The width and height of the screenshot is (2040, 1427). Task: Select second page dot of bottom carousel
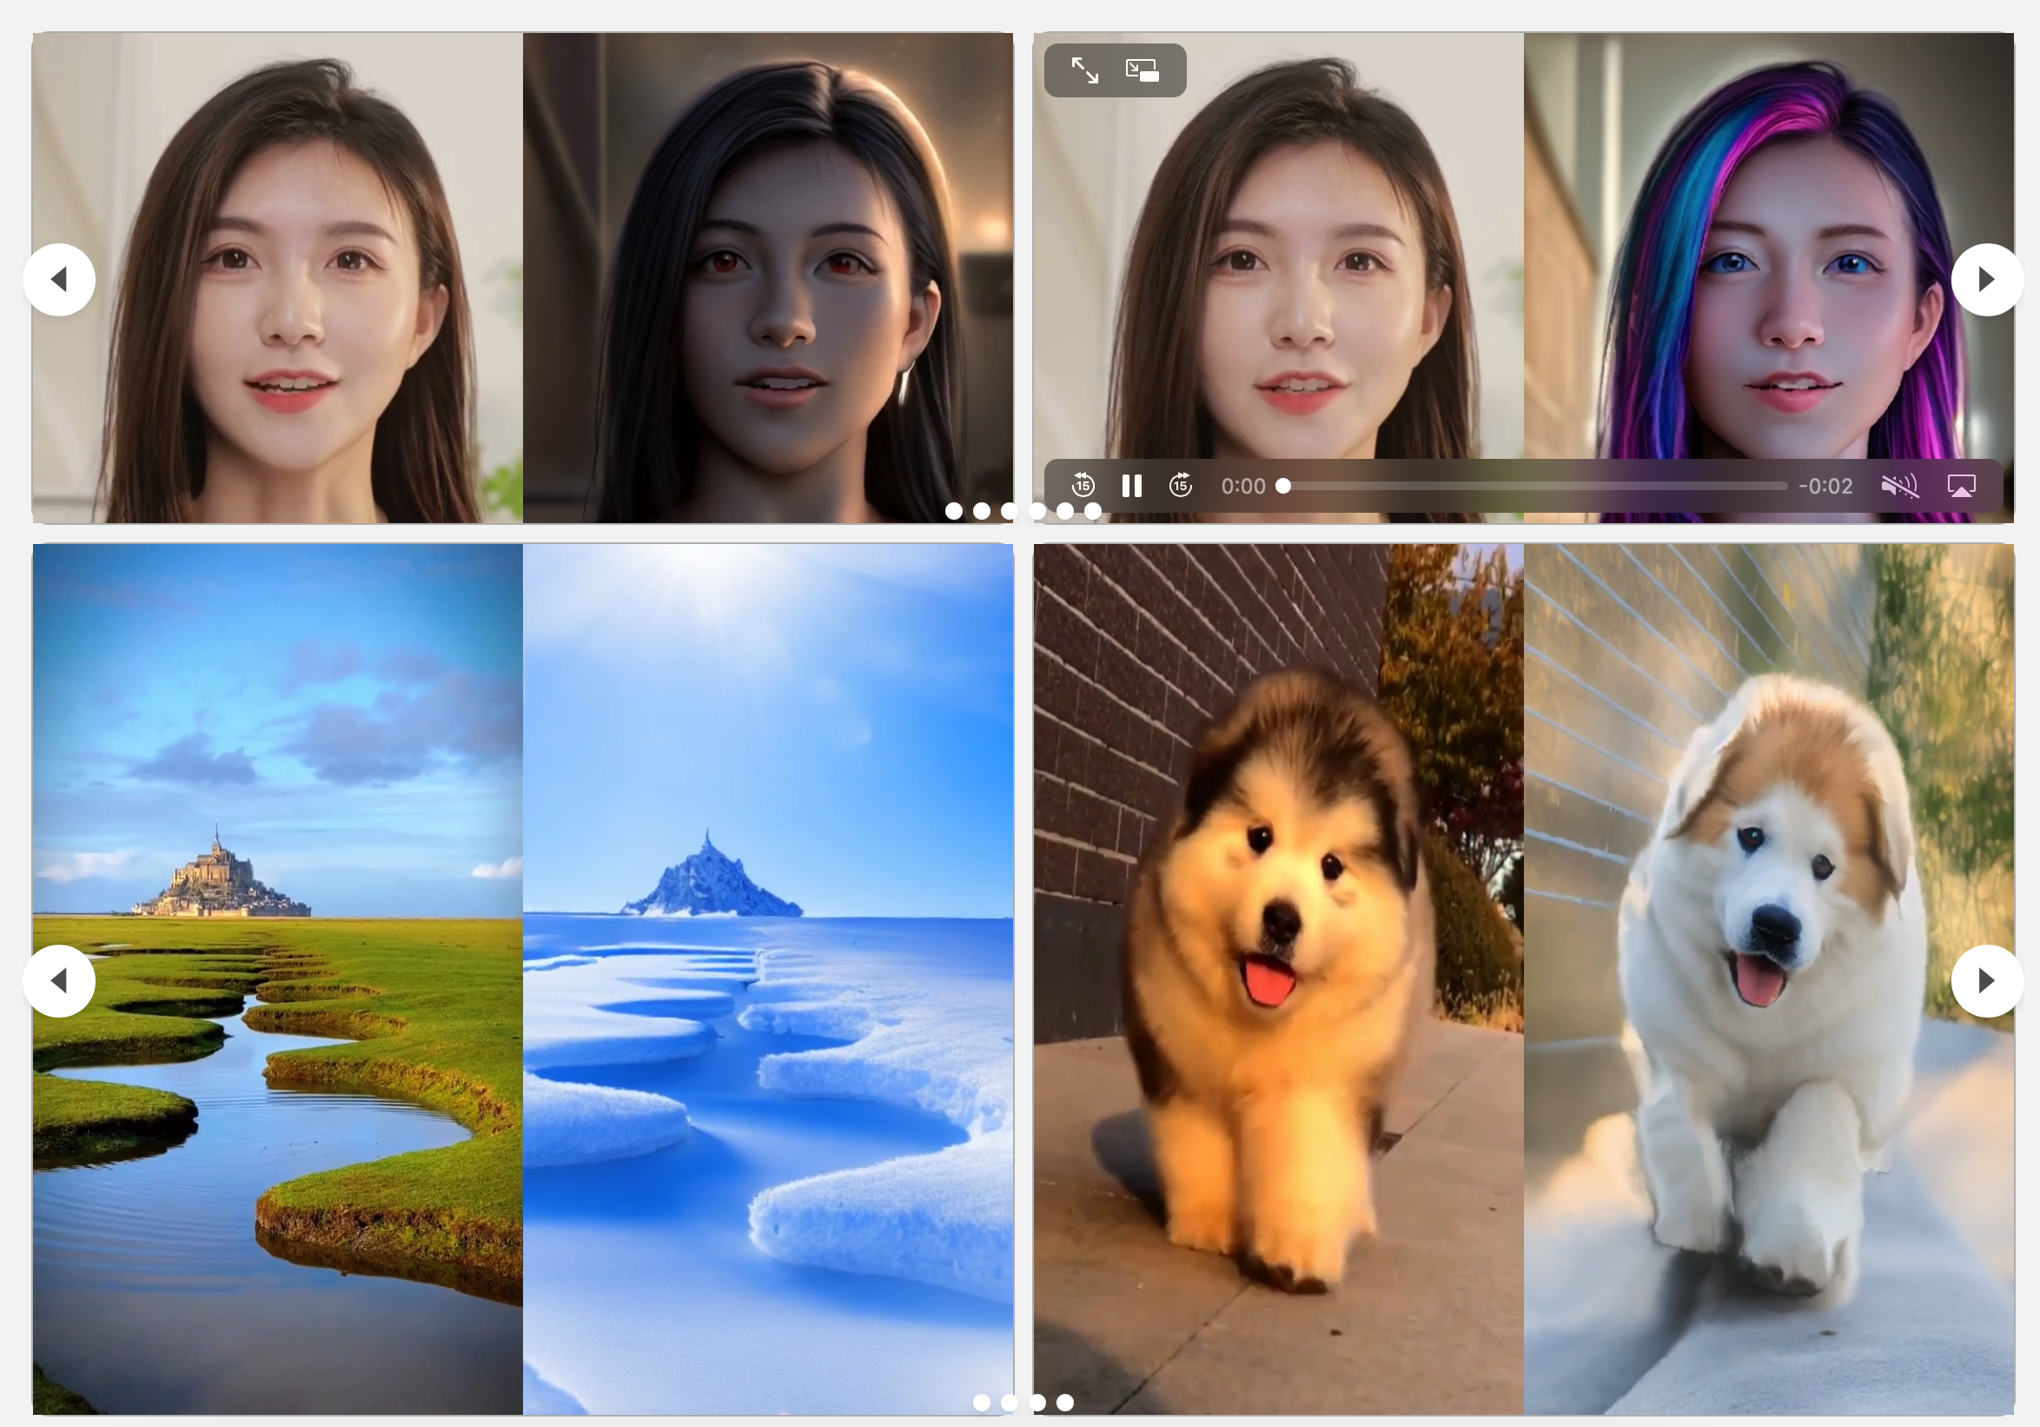click(x=1010, y=1402)
